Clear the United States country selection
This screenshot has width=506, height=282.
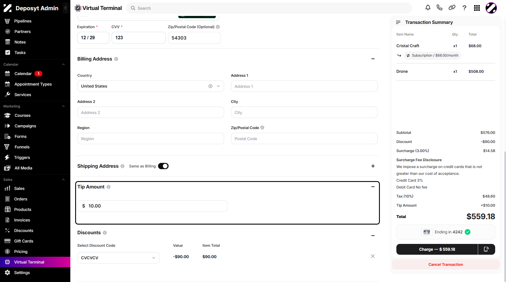(210, 86)
